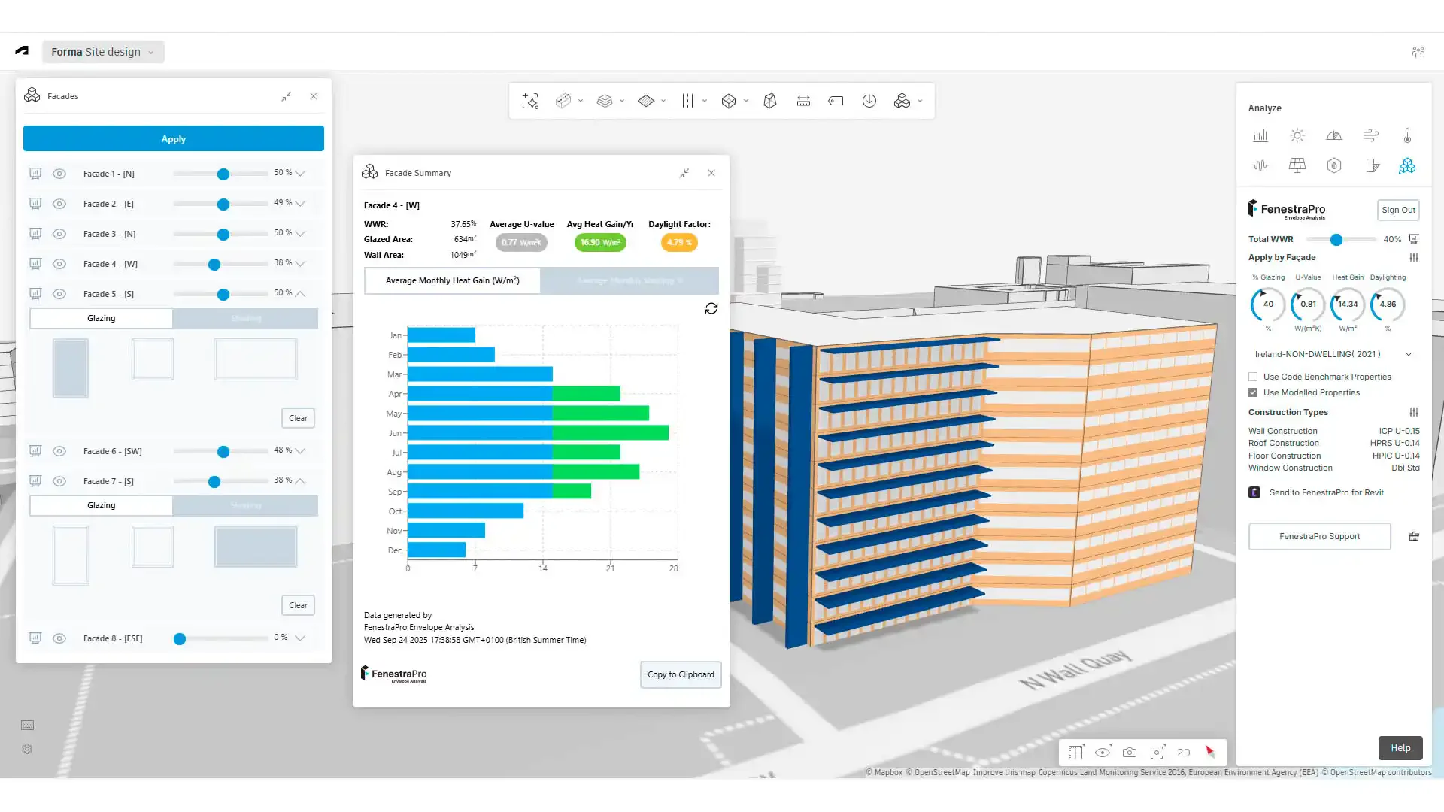The width and height of the screenshot is (1444, 812).
Task: Select Glazing tab under Facade 7
Action: (x=102, y=505)
